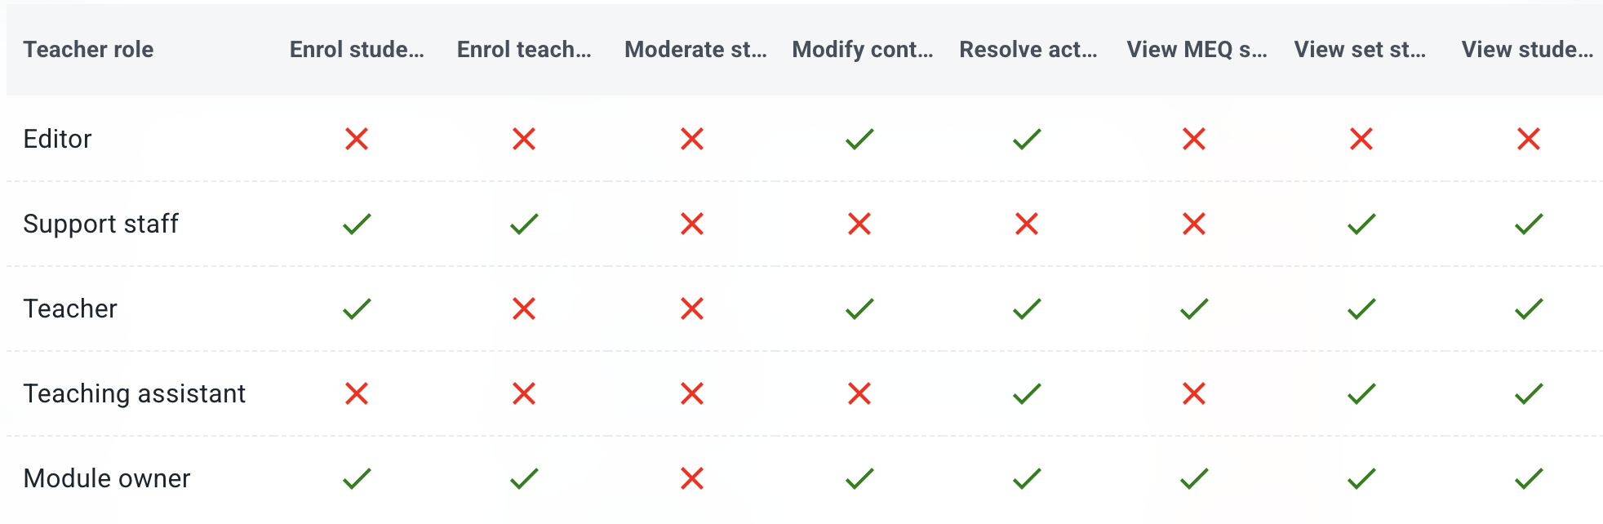This screenshot has width=1603, height=524.
Task: Click the Moderate column header
Action: click(x=695, y=50)
